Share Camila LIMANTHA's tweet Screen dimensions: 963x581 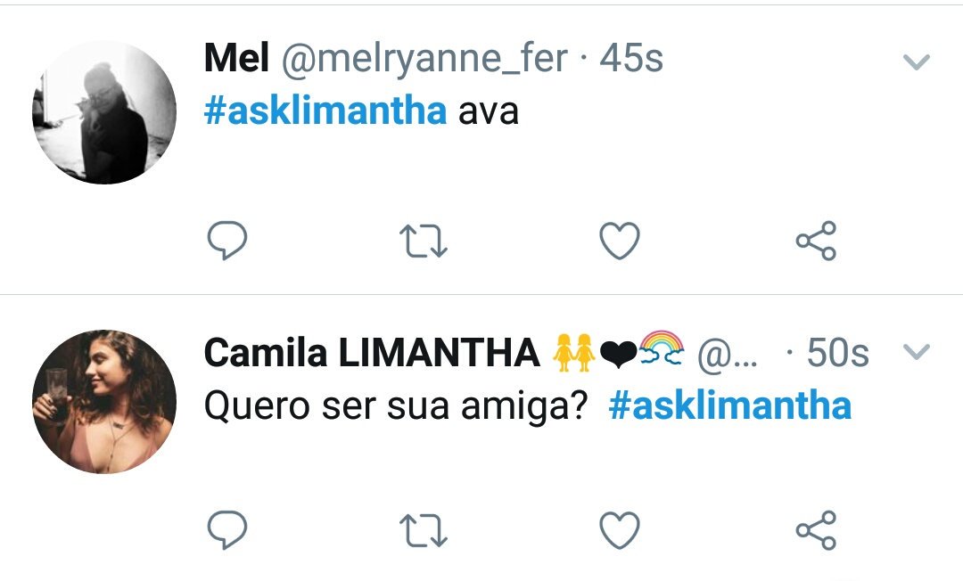816,530
